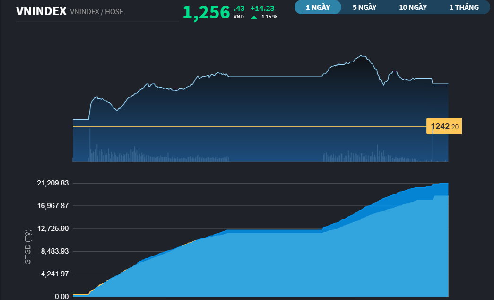Click the +14.23 change value
The width and height of the screenshot is (494, 300).
pos(262,9)
